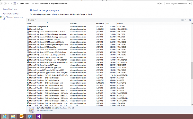Click icon of SQL Server 2012 Native Client
Viewport: 193px width, 119px height.
[28, 47]
